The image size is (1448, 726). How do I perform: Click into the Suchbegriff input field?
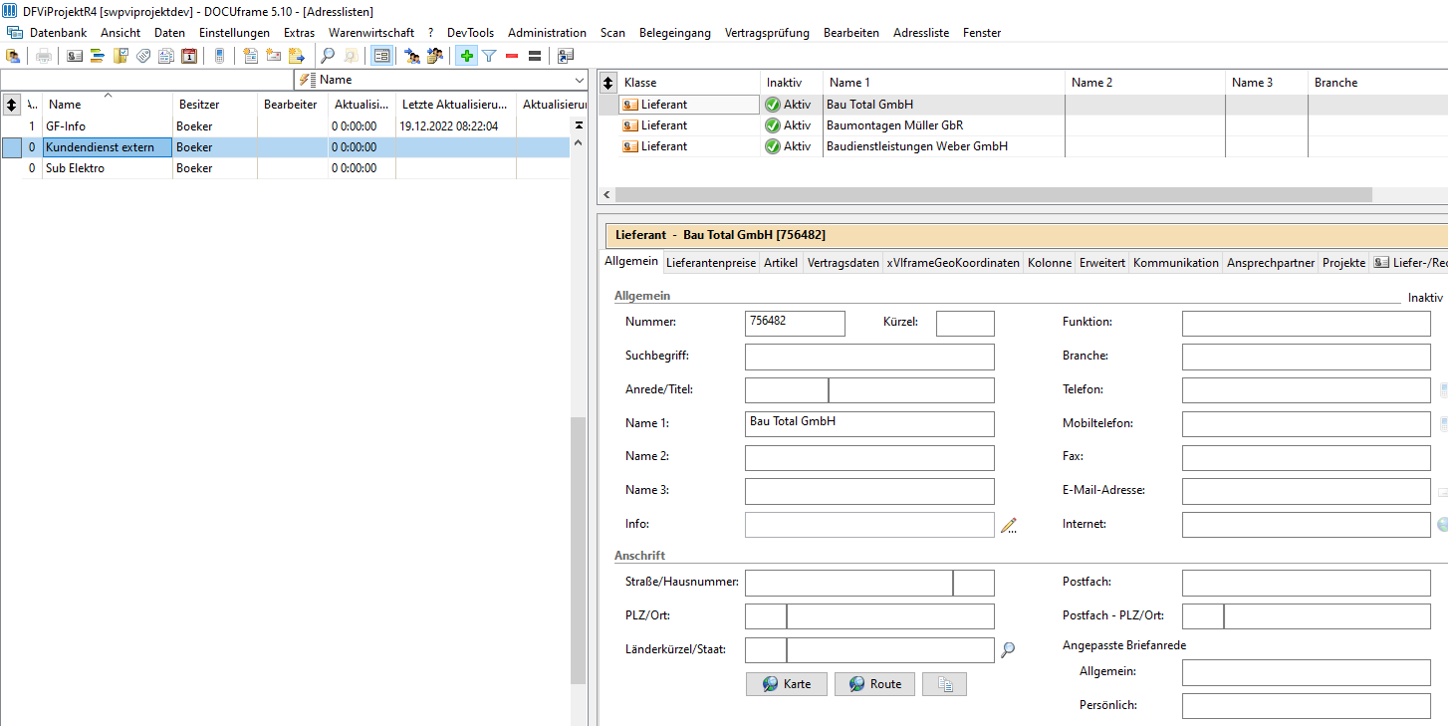click(869, 357)
